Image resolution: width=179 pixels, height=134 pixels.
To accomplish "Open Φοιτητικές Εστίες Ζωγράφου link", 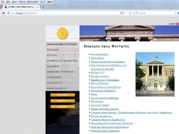I will 108,62.
